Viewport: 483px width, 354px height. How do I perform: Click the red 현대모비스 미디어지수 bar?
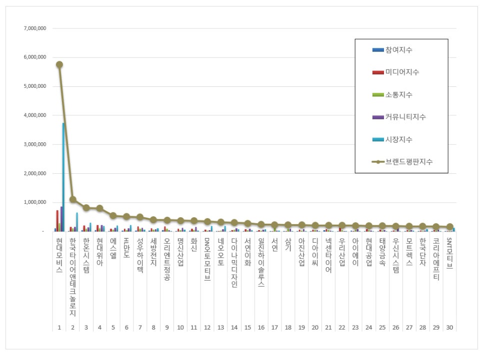[57, 221]
